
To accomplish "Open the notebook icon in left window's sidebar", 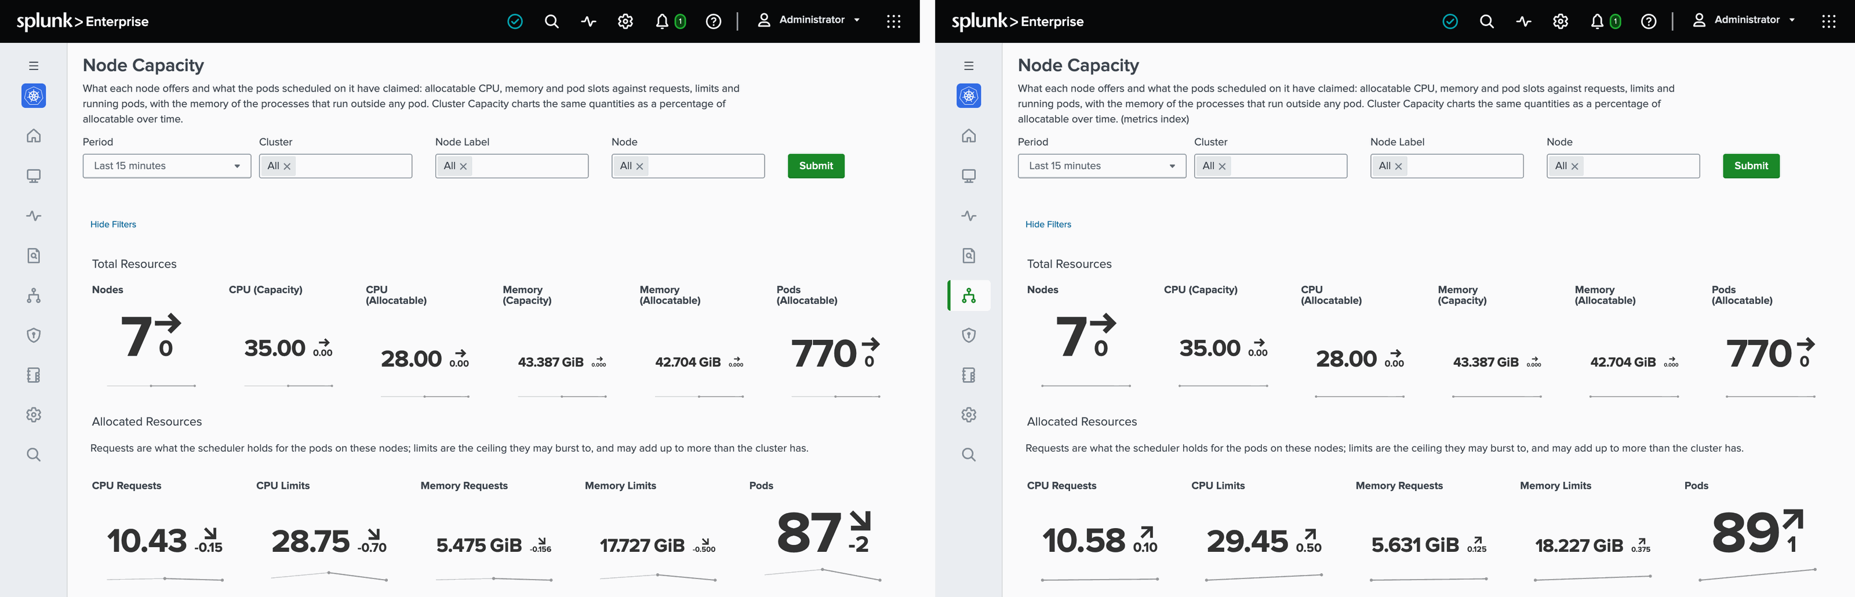I will pos(34,375).
